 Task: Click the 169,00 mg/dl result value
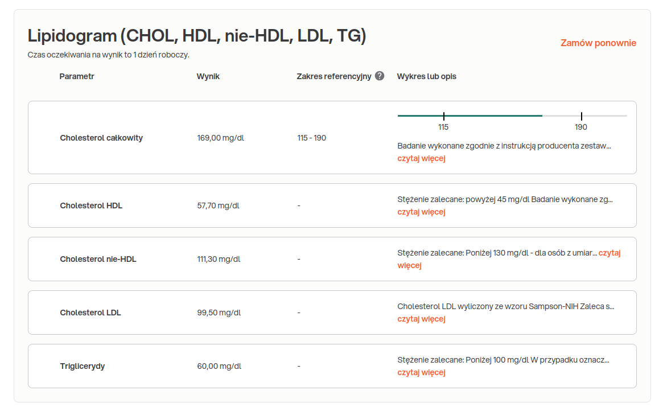coord(221,138)
